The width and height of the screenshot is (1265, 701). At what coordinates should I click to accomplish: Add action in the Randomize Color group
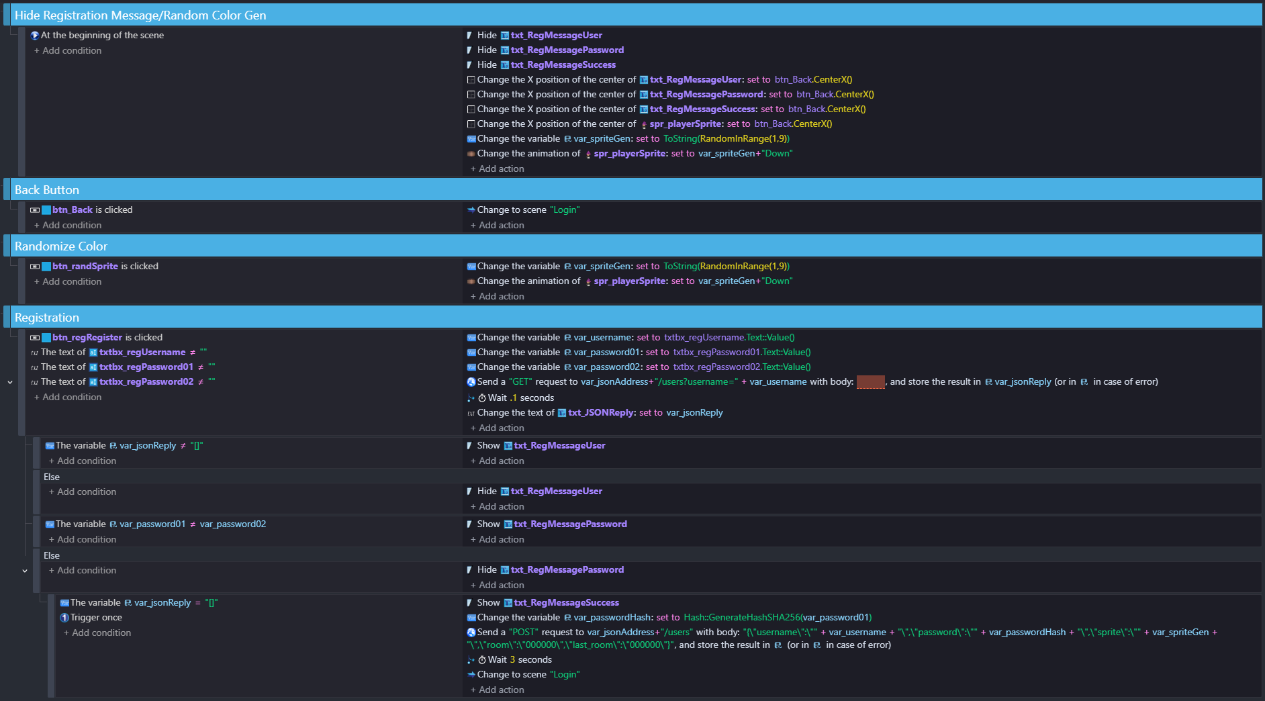498,297
